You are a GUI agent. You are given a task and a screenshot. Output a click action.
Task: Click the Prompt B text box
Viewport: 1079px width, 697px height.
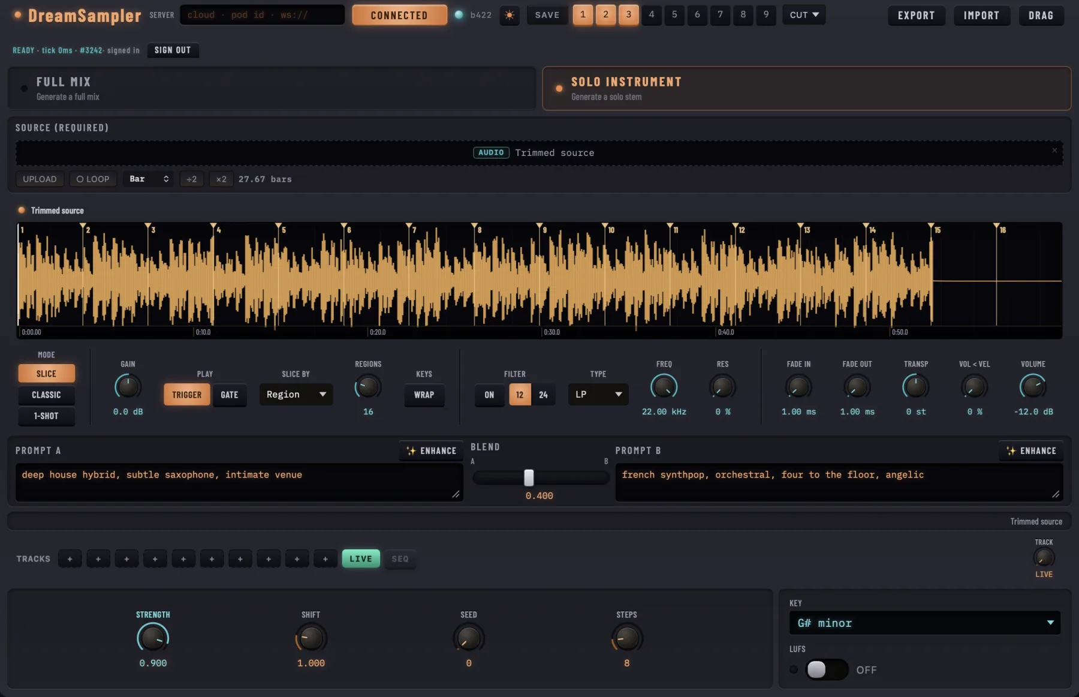point(839,482)
